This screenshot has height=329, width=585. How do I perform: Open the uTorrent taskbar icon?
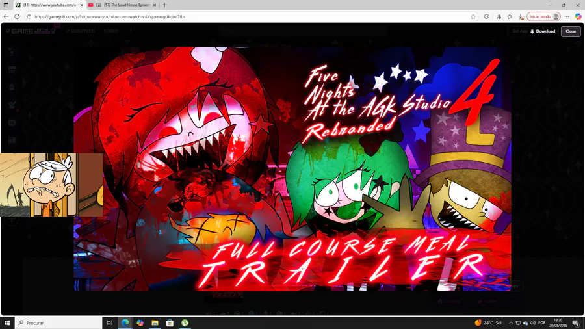[x=185, y=322]
